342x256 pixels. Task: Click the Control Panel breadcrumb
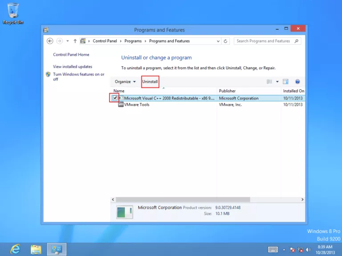[105, 41]
